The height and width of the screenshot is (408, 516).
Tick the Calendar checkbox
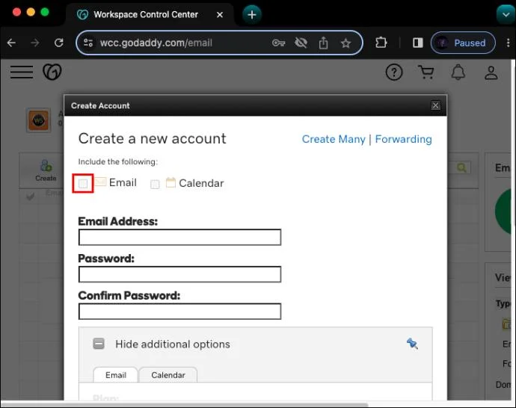155,184
